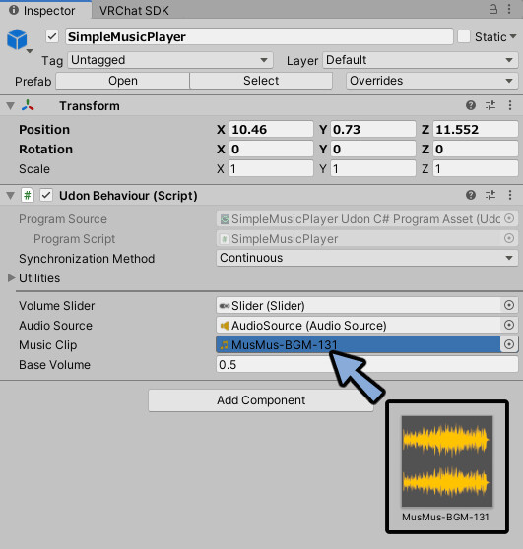523x549 pixels.
Task: Open the Tag dropdown showing Untagged
Action: 170,60
